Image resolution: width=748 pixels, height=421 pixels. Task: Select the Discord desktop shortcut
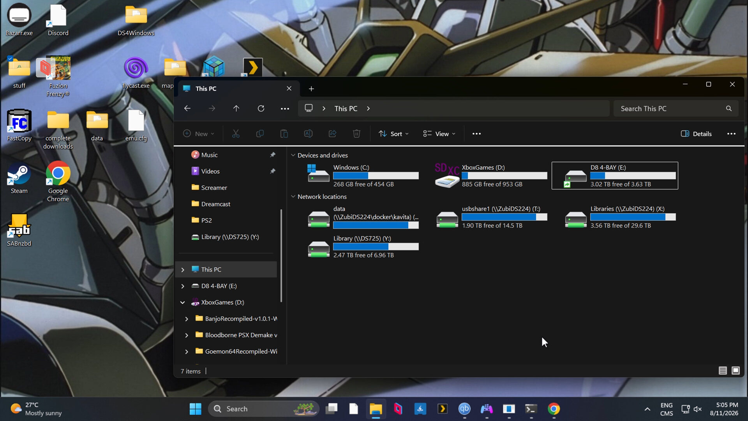click(58, 19)
